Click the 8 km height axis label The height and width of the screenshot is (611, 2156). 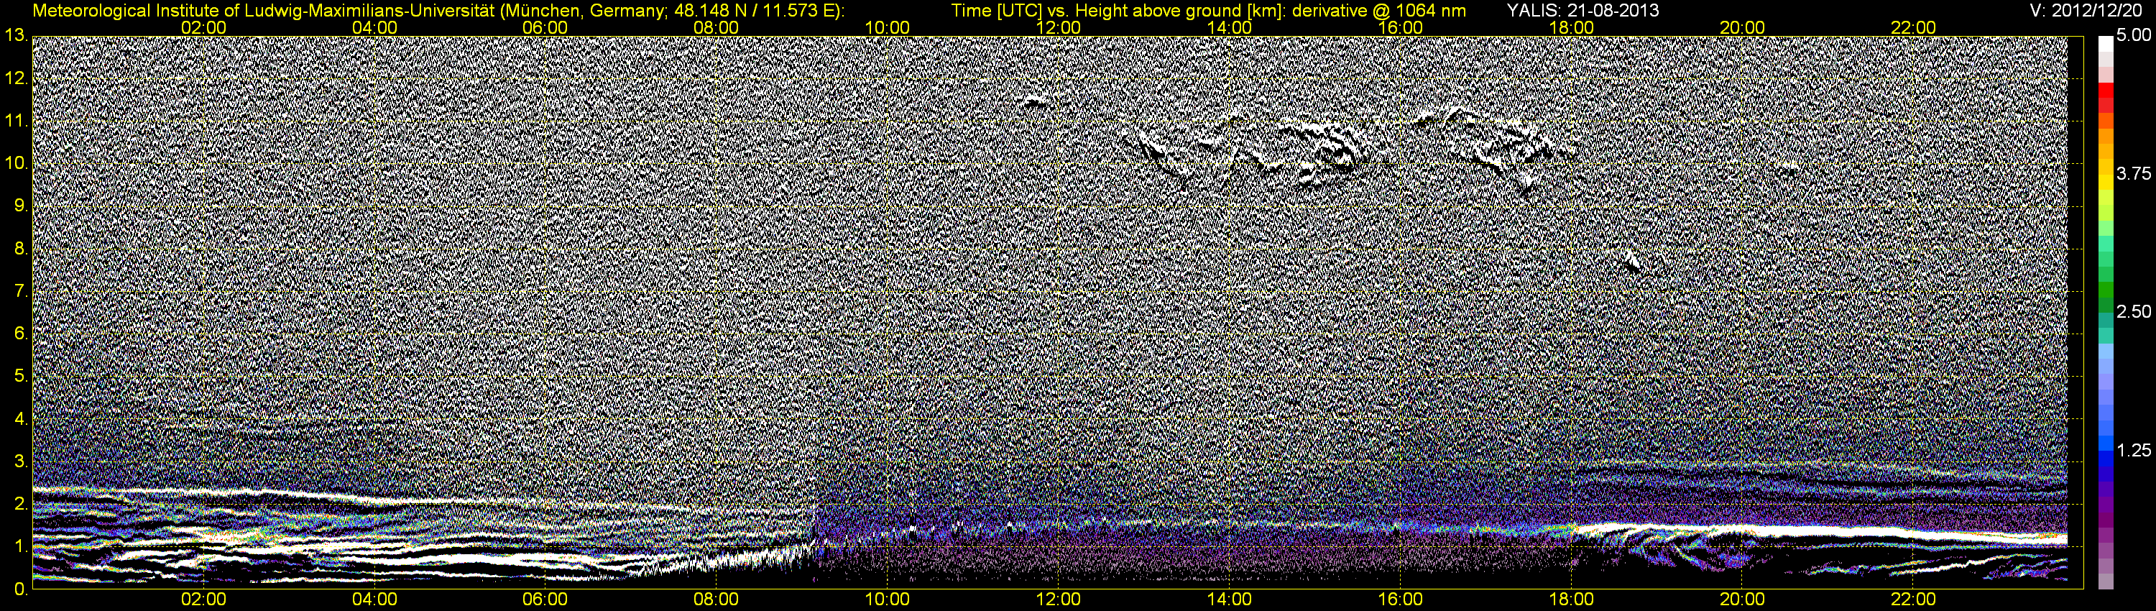click(x=20, y=249)
